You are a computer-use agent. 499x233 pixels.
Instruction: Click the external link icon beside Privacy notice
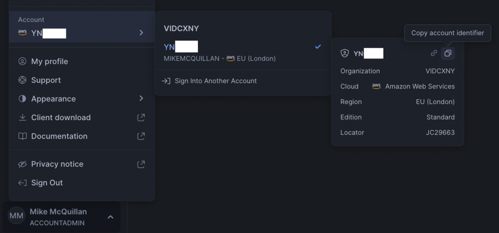141,164
